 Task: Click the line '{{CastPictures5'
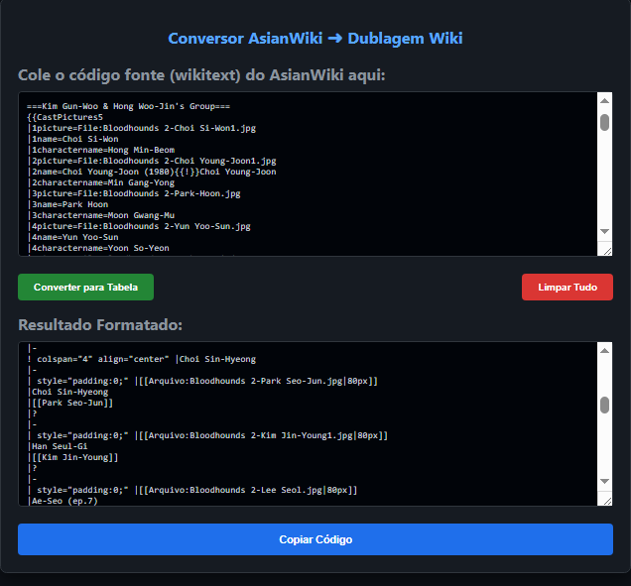64,117
